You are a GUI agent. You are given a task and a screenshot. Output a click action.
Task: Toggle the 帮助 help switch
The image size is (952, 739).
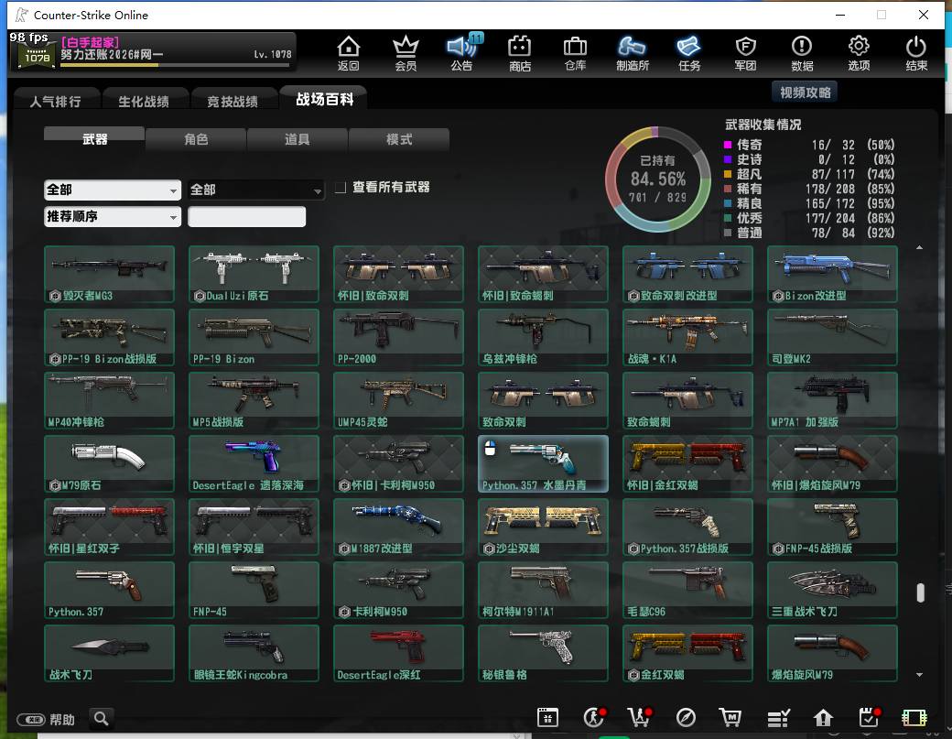click(31, 720)
